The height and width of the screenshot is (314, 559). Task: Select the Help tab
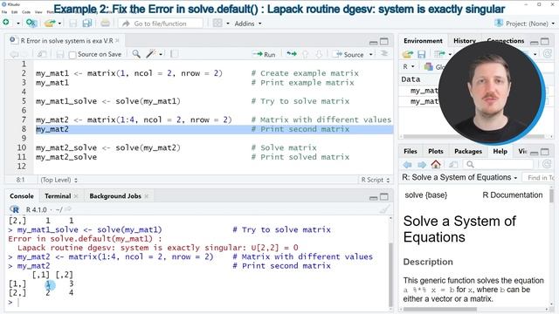[500, 151]
